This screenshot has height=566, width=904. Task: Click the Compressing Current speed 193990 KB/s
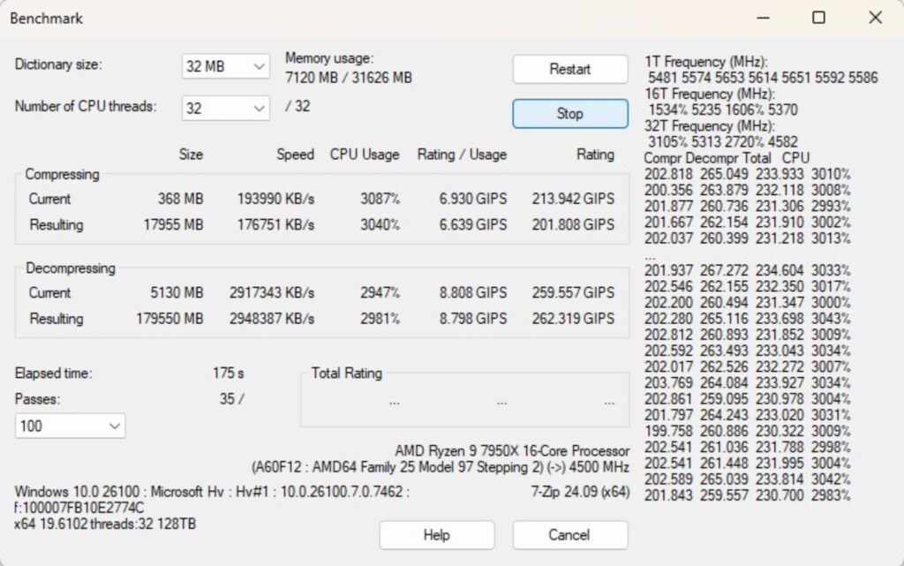pos(275,199)
